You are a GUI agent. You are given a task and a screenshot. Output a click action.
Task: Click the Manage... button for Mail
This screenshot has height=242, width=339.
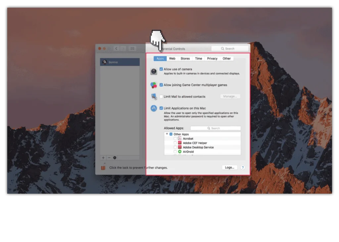[x=230, y=97]
